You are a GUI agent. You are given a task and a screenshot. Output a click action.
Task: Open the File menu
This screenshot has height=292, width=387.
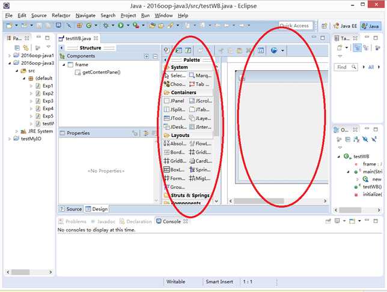click(8, 16)
